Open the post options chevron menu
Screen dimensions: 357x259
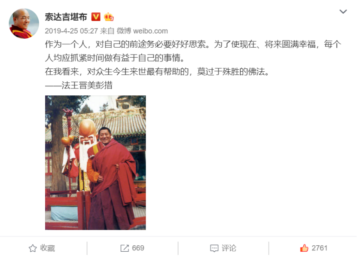pos(343,12)
